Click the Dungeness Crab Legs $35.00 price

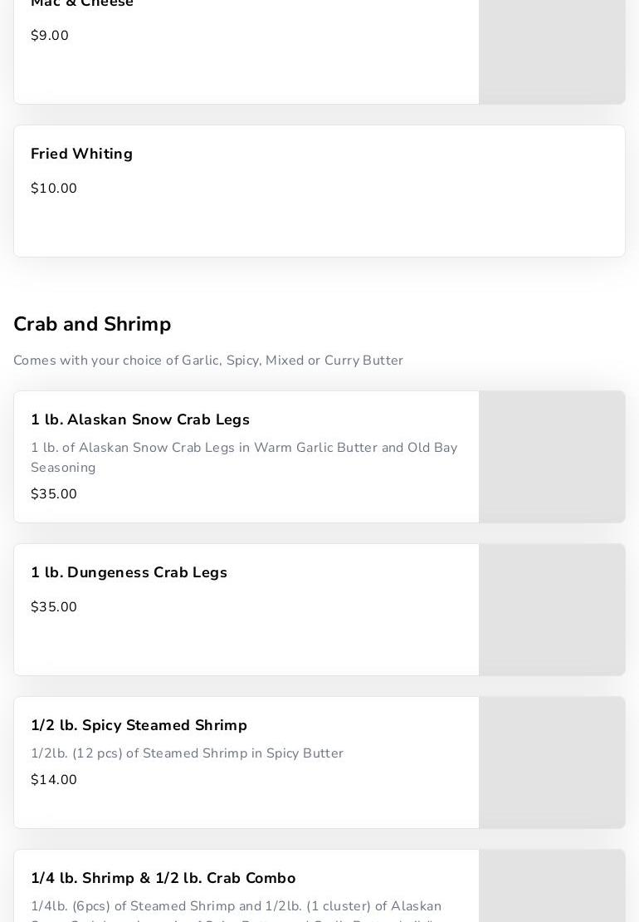54,607
